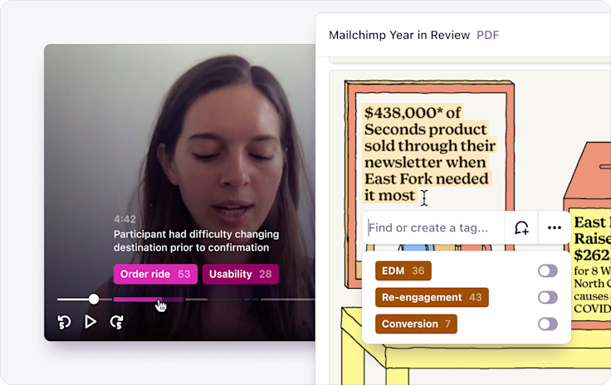Image resolution: width=611 pixels, height=385 pixels.
Task: Click the rewind skip-back icon
Action: pyautogui.click(x=64, y=322)
